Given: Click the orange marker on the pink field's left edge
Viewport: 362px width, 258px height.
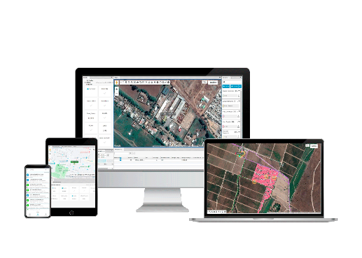Looking at the screenshot, I should [254, 182].
